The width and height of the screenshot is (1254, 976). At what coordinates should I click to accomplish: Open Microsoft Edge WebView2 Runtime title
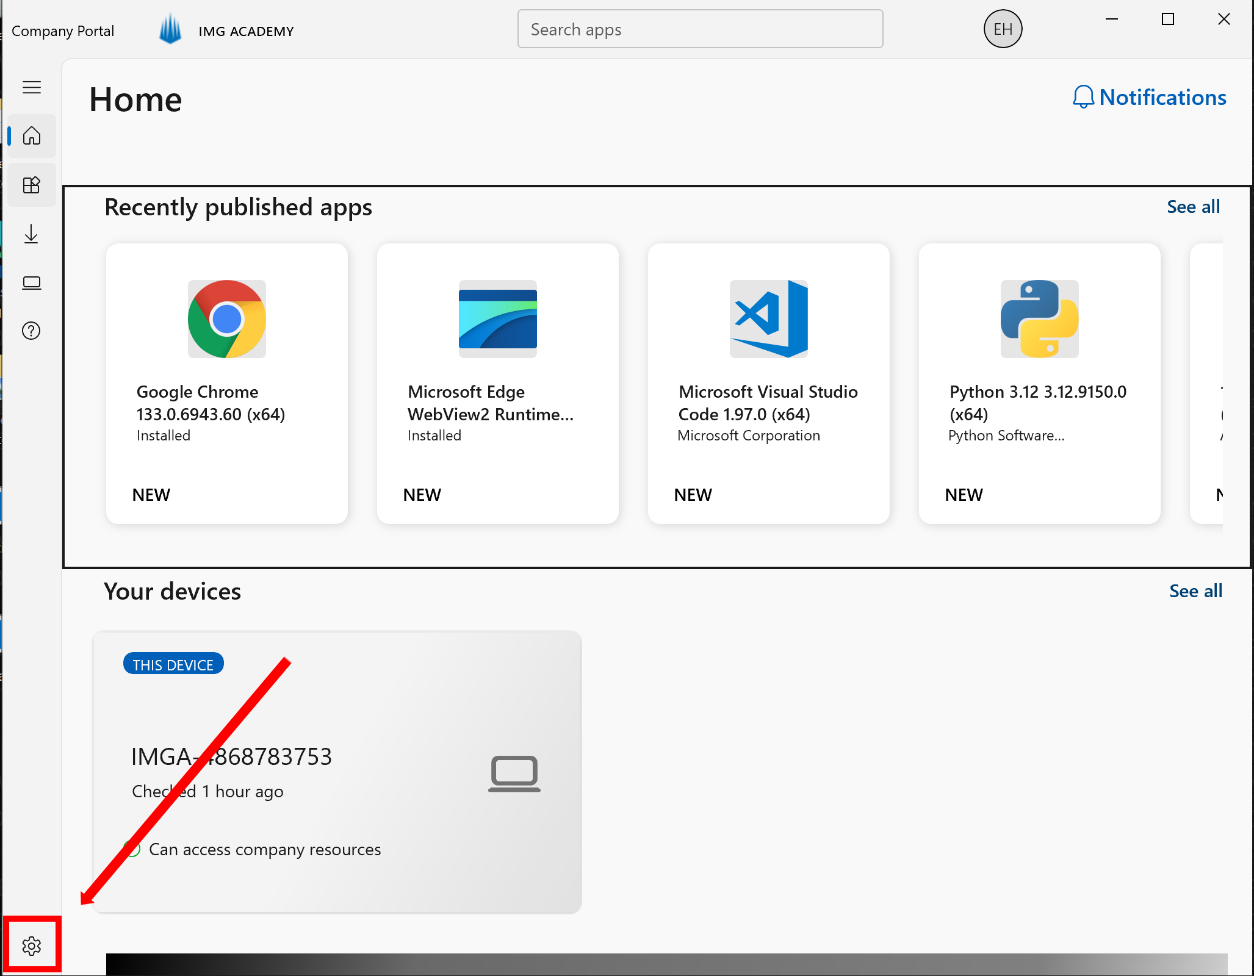tap(491, 403)
